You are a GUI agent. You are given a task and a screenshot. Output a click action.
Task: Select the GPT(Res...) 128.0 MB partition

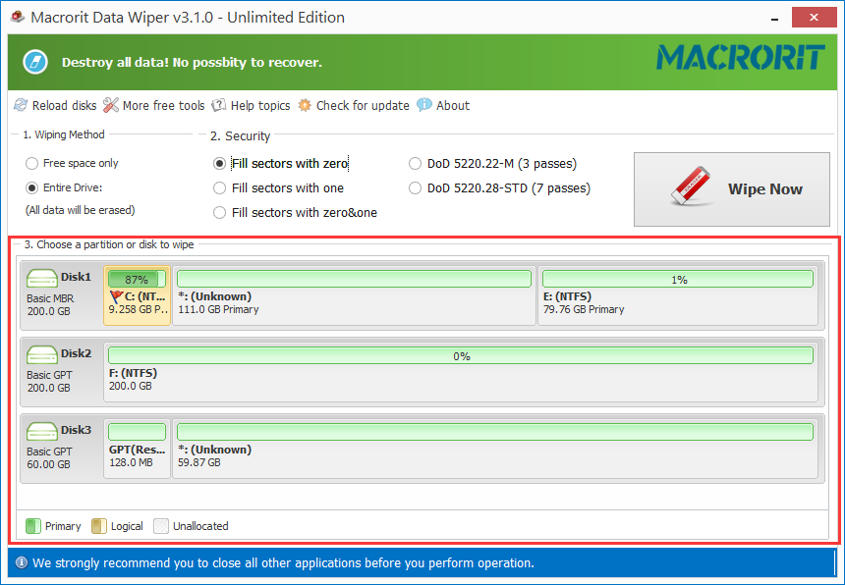(137, 449)
